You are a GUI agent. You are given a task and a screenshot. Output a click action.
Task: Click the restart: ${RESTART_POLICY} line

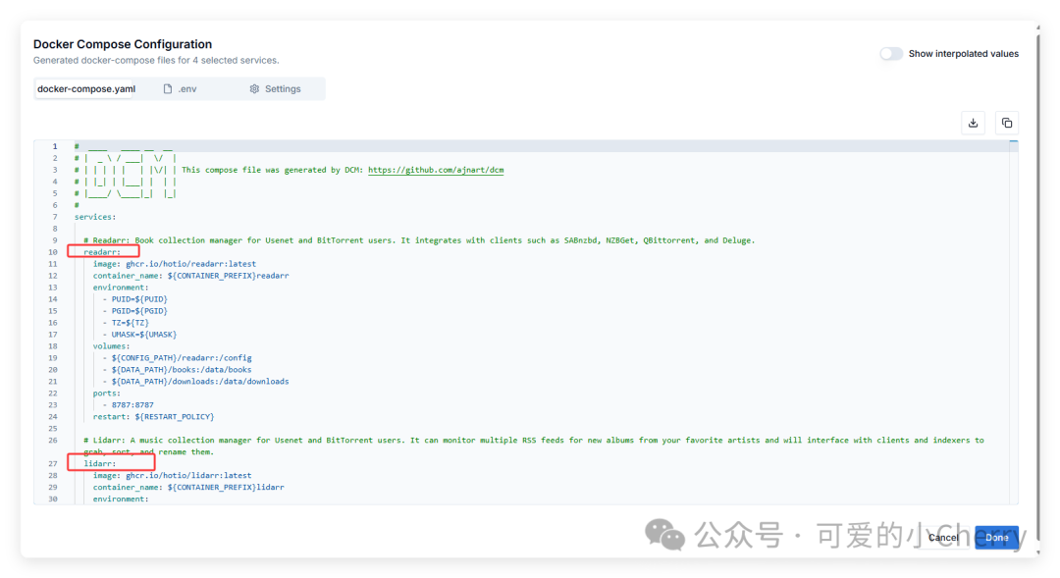(153, 416)
